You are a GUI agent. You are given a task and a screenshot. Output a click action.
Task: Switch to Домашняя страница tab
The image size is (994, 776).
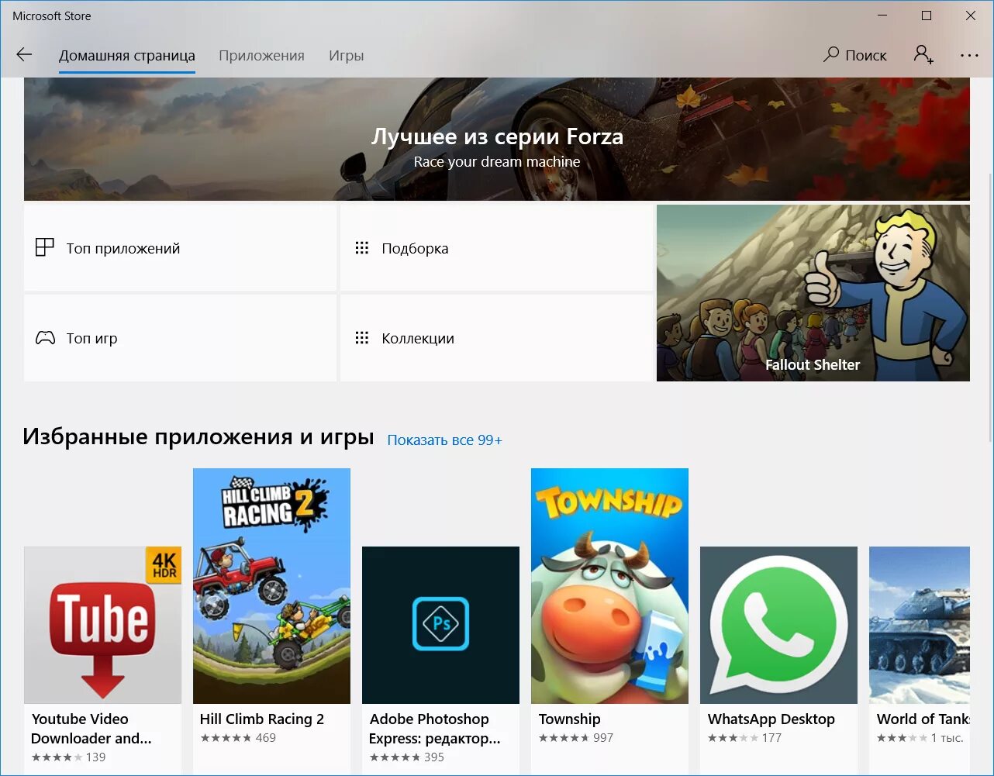coord(127,56)
